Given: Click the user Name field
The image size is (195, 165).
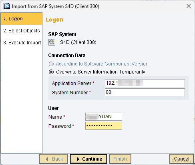Looking at the screenshot, I should pos(104,117).
